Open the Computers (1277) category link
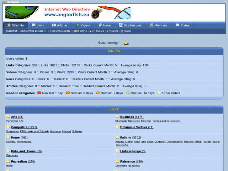This screenshot has height=171, width=228. pos(24,127)
